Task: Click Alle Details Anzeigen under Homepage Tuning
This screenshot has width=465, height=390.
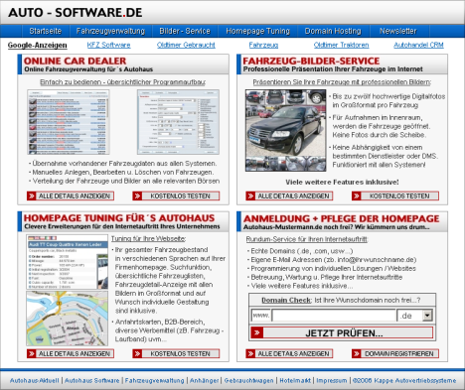Action: (71, 353)
